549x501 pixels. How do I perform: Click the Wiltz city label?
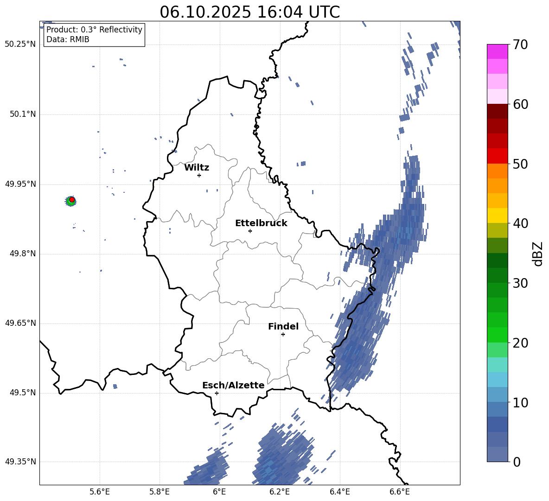coord(197,168)
